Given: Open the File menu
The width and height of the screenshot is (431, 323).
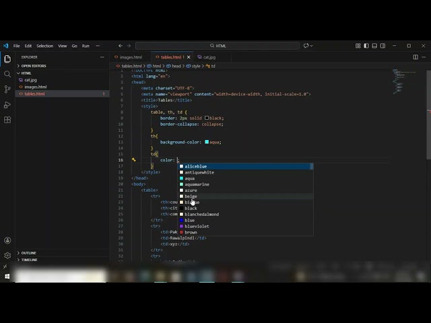Looking at the screenshot, I should (x=16, y=46).
